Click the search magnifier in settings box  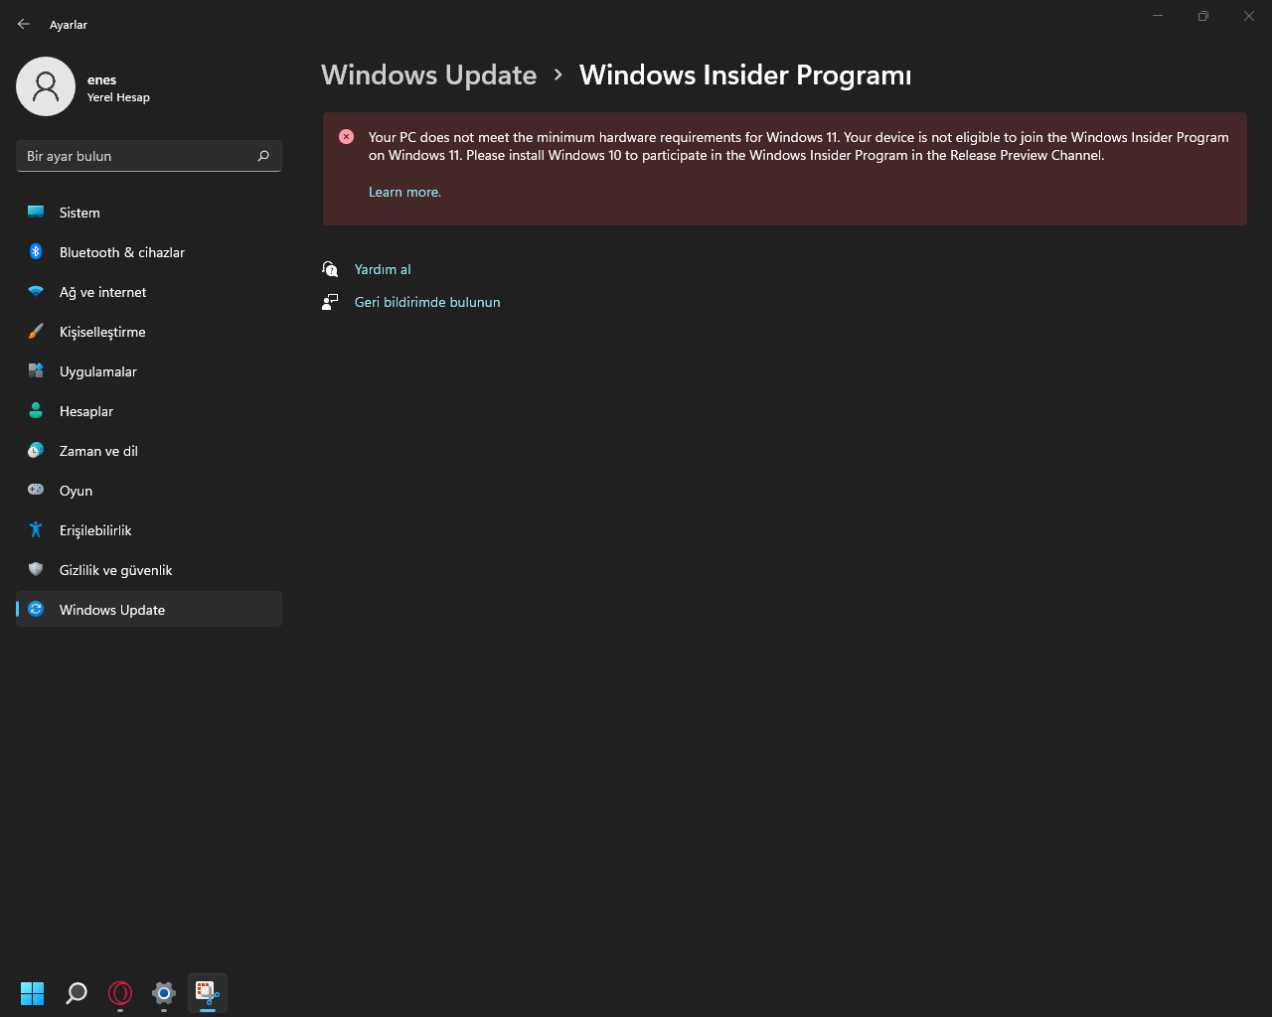(x=263, y=156)
